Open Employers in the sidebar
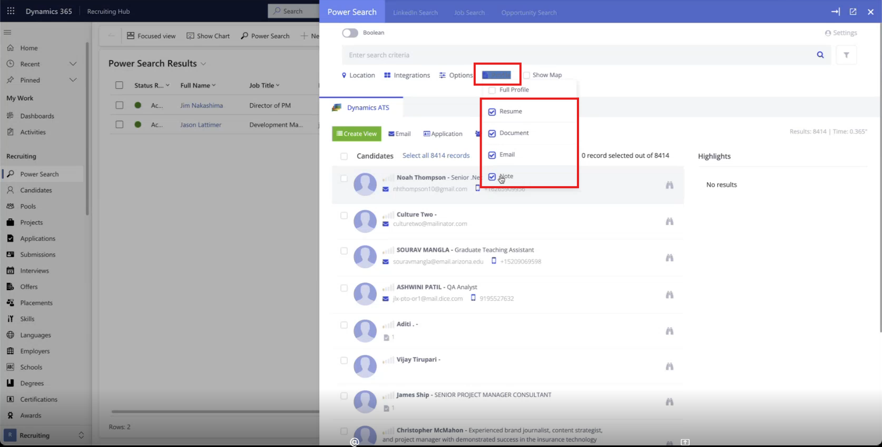Viewport: 882px width, 447px height. click(x=35, y=351)
